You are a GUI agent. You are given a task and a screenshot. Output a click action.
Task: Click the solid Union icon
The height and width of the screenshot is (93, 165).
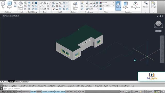point(29,3)
